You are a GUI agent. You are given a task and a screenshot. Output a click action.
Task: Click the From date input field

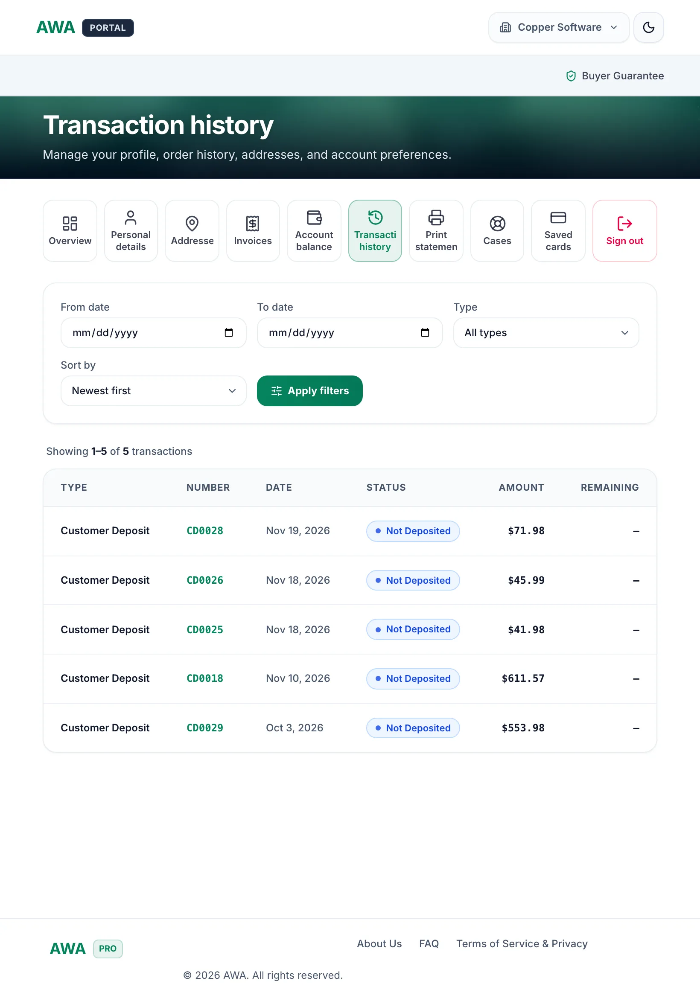[x=154, y=333]
